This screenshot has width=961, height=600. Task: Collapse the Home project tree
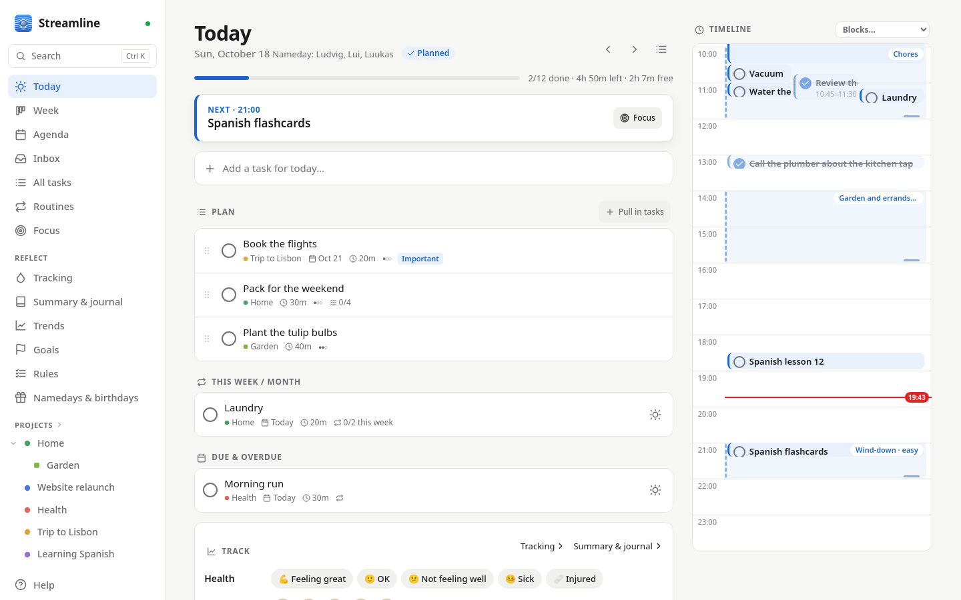[13, 443]
